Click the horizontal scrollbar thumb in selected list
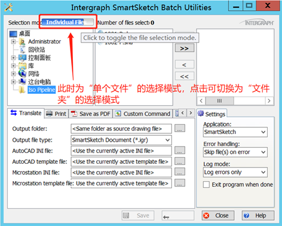The width and height of the screenshot is (282, 226). pos(219,100)
